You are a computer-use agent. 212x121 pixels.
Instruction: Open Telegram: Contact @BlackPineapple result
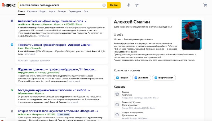click(x=55, y=45)
